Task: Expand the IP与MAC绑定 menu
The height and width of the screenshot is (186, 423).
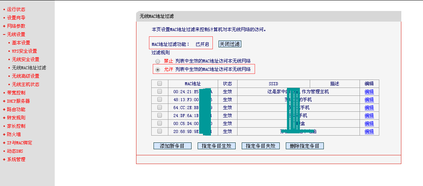Action: click(x=19, y=143)
